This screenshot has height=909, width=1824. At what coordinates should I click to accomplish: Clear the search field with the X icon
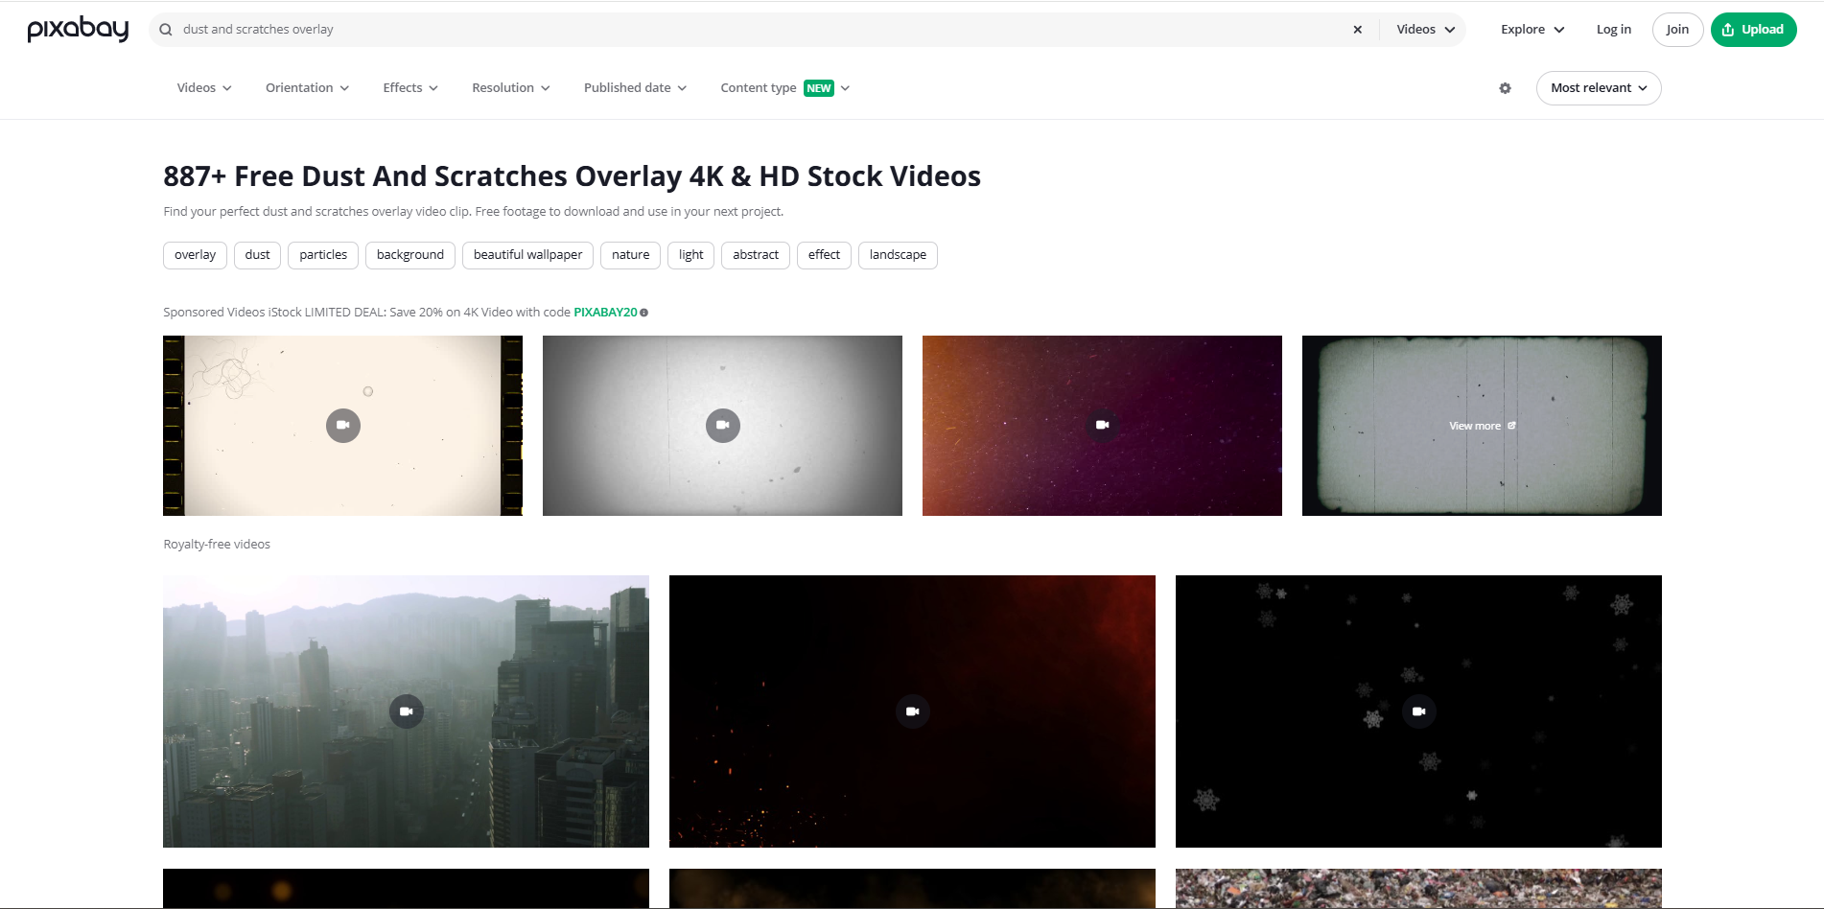click(x=1357, y=29)
